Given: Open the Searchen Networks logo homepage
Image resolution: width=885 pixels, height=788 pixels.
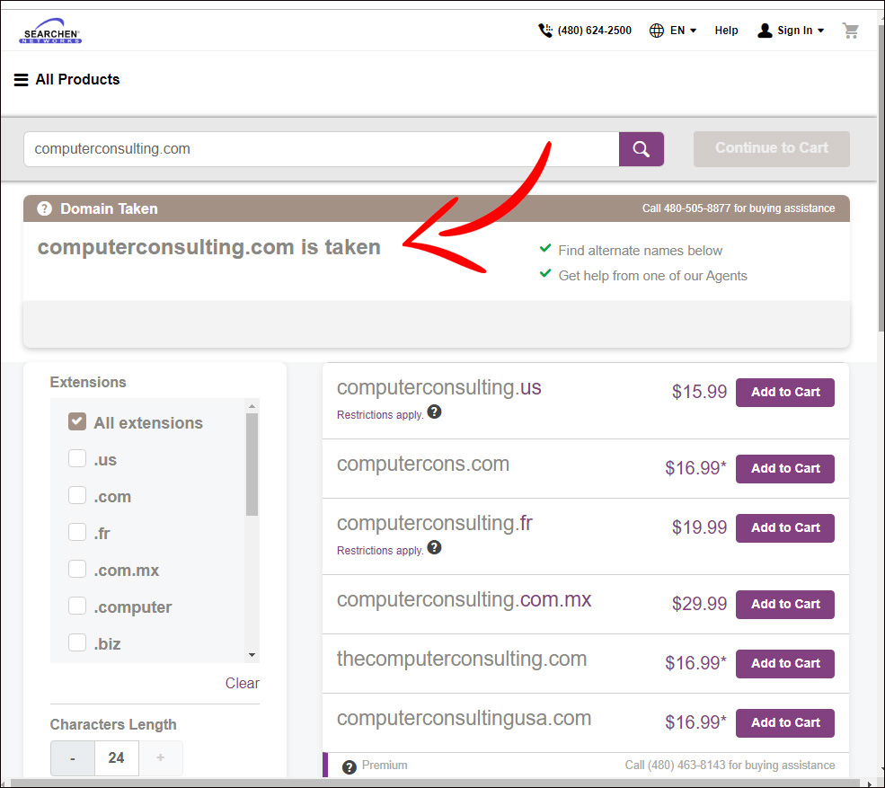Looking at the screenshot, I should tap(50, 31).
